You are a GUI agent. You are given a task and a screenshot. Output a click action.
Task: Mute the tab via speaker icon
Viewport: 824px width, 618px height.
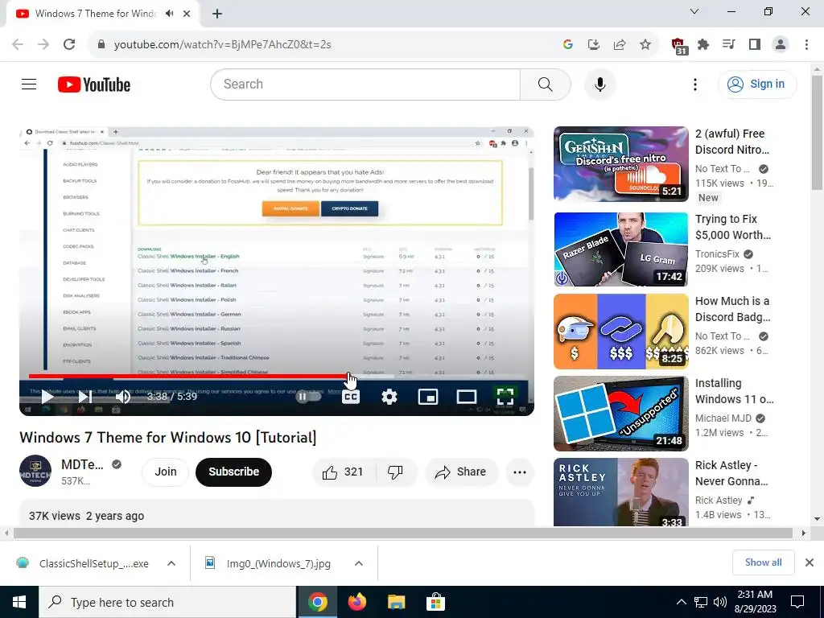tap(169, 14)
